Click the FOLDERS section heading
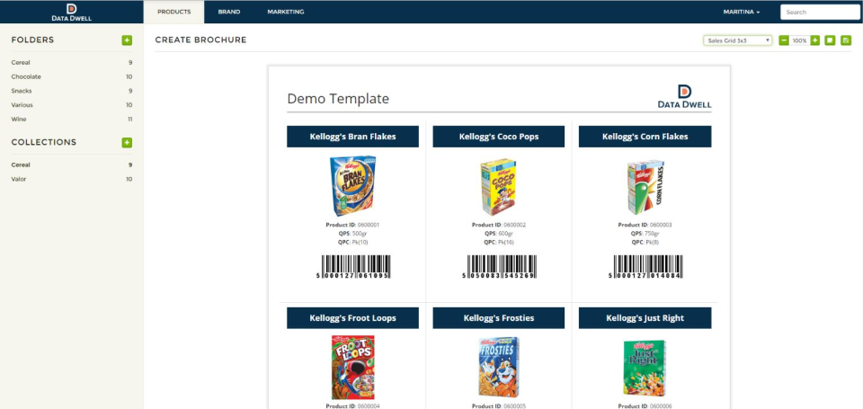 pyautogui.click(x=32, y=40)
